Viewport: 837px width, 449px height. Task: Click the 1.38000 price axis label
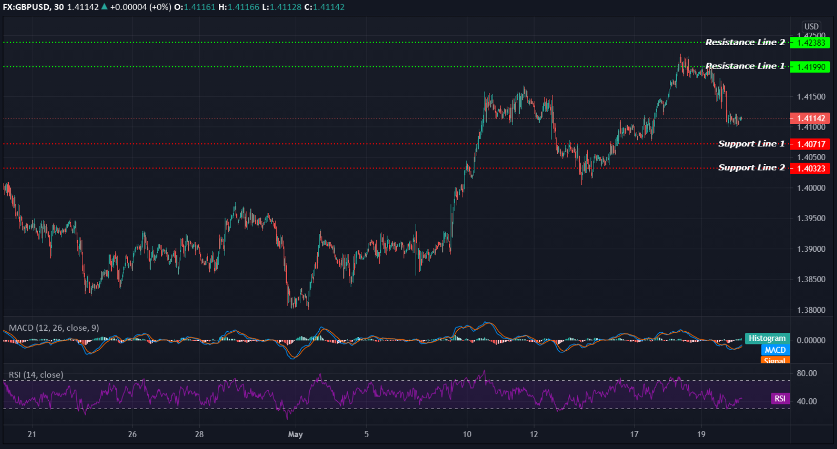[x=811, y=310]
